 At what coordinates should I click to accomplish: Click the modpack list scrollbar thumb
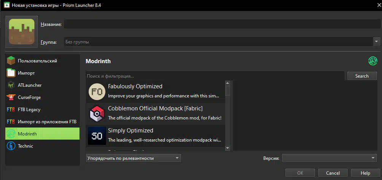[228, 91]
